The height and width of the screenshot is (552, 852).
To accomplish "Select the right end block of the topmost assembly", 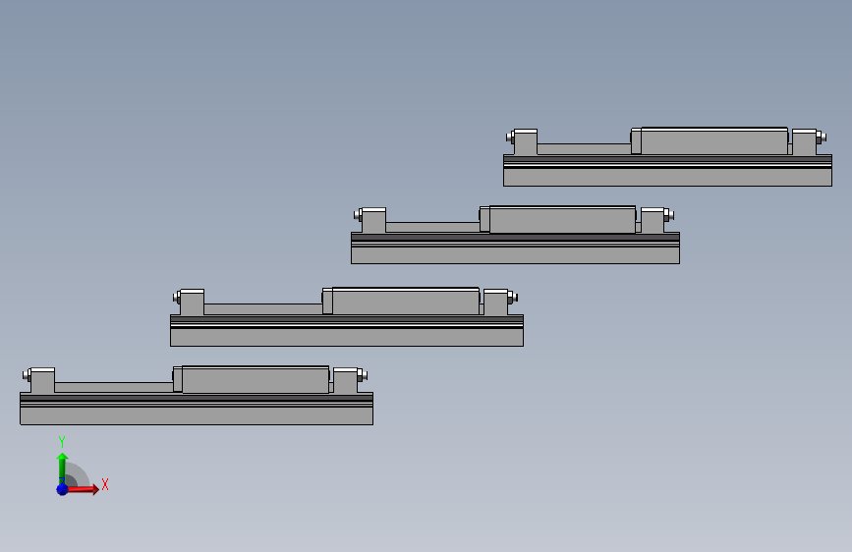I will point(804,141).
